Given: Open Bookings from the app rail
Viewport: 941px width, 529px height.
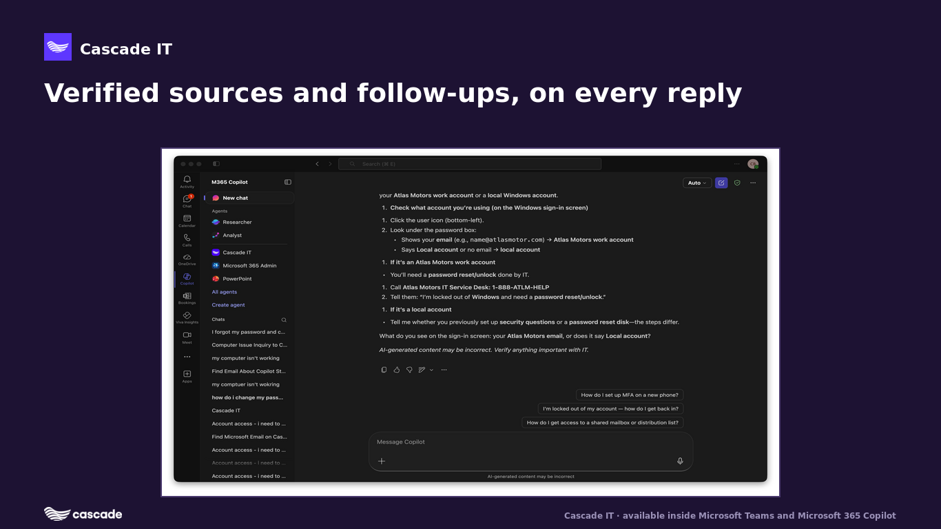Looking at the screenshot, I should (187, 298).
